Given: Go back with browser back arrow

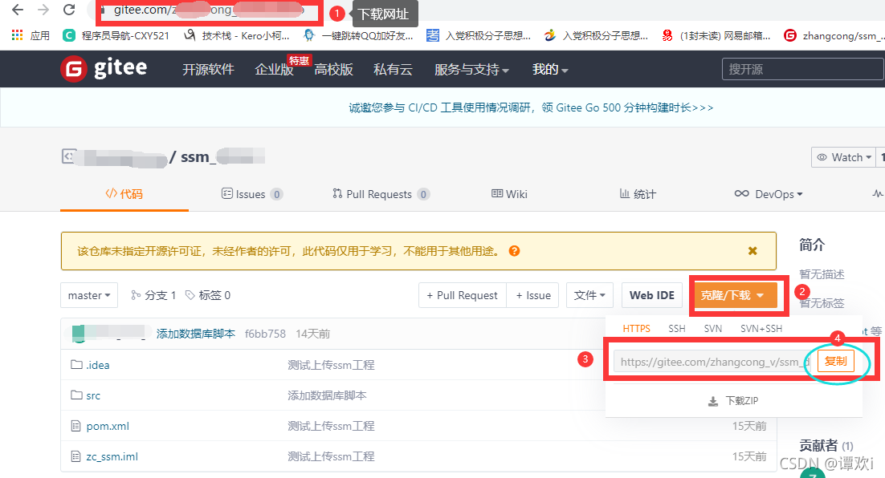Looking at the screenshot, I should 18,10.
